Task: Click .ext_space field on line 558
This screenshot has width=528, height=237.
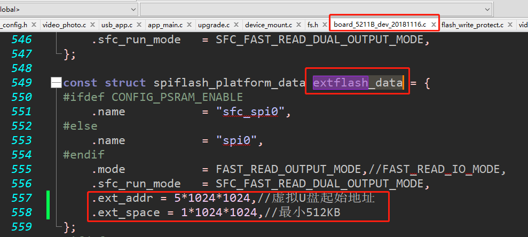Action: tap(126, 212)
